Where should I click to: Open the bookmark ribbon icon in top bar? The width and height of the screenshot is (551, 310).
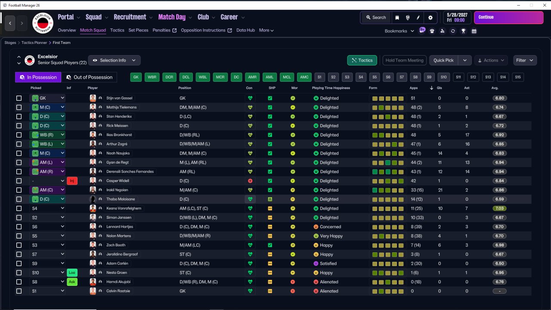396,18
